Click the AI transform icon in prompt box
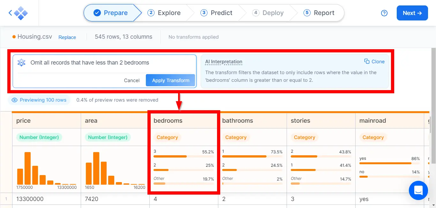The height and width of the screenshot is (208, 436). pos(21,63)
